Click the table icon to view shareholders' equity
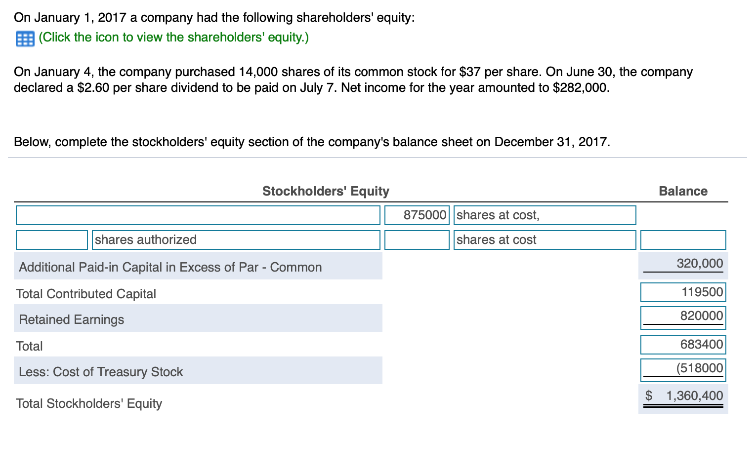This screenshot has width=756, height=473. coord(24,37)
